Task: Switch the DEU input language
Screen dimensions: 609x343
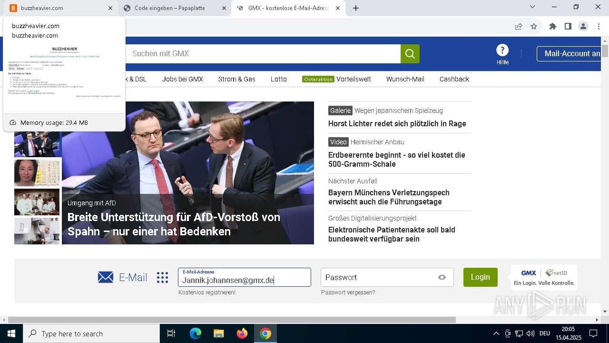Action: pyautogui.click(x=545, y=333)
